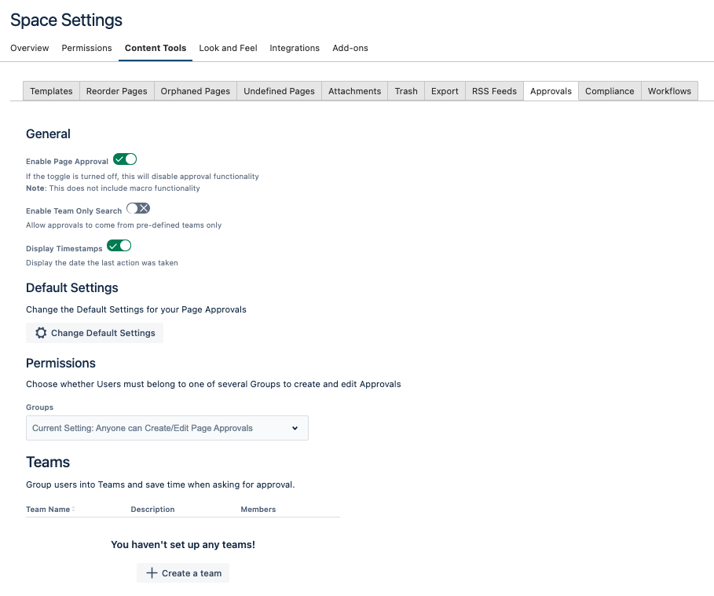
Task: Sort by Team Name column arrow icon
Action: pyautogui.click(x=74, y=510)
